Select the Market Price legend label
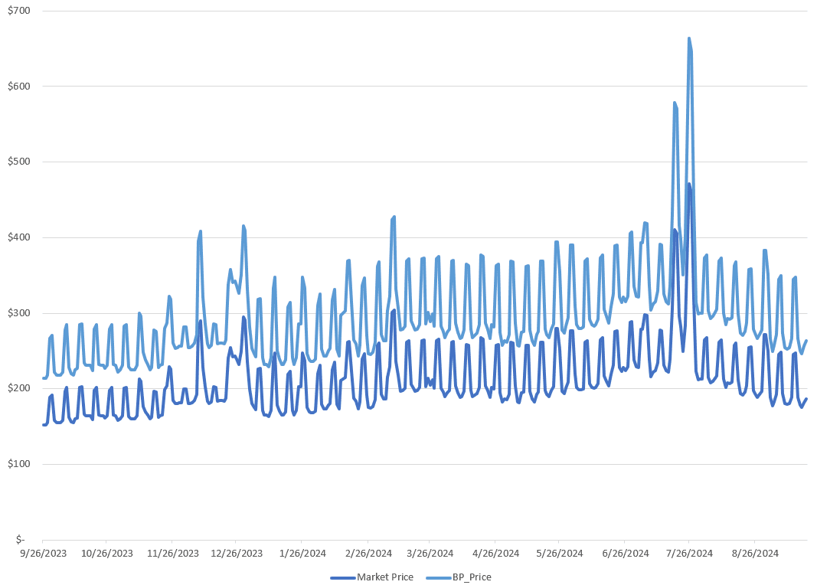Image resolution: width=817 pixels, height=585 pixels. click(x=385, y=577)
